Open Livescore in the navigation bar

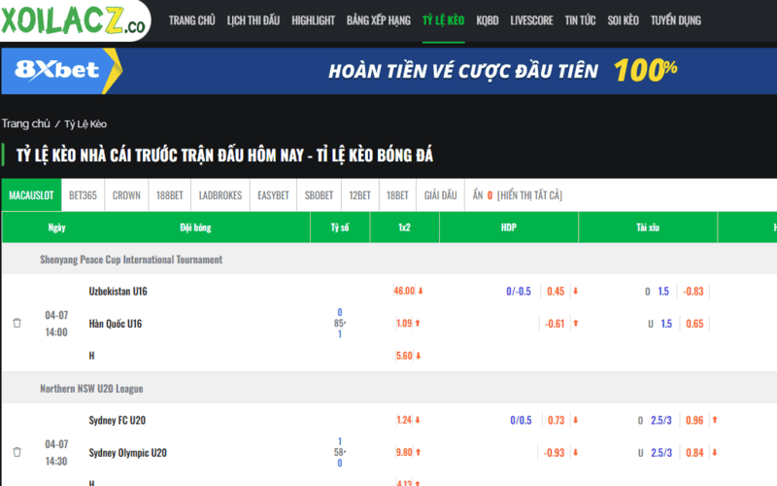531,20
